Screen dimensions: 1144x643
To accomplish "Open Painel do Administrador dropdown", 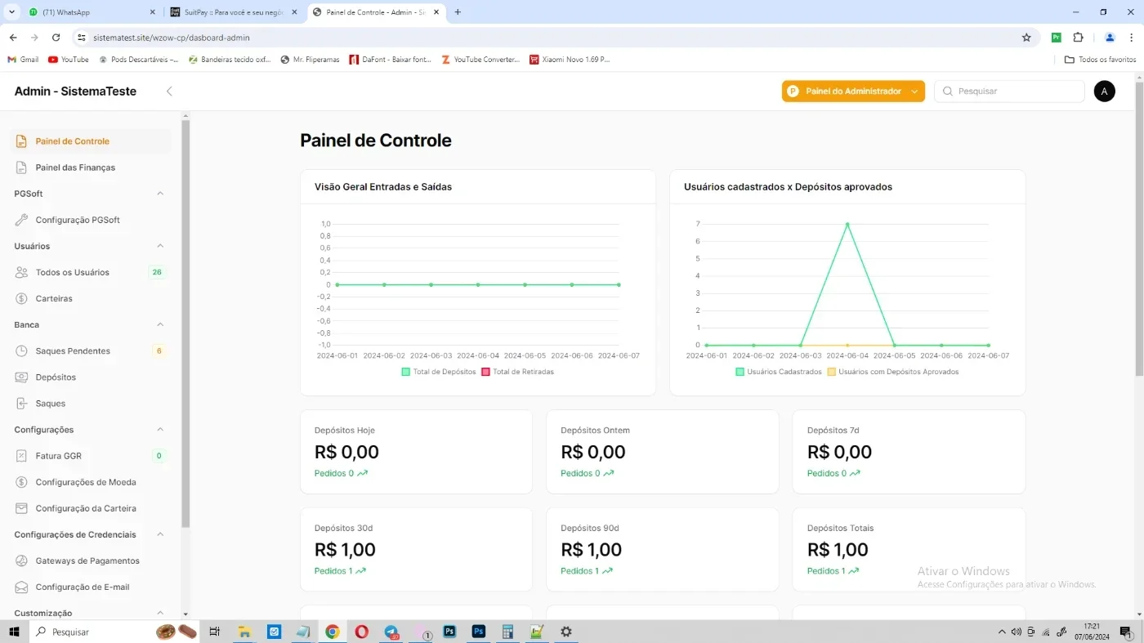I will pyautogui.click(x=853, y=92).
